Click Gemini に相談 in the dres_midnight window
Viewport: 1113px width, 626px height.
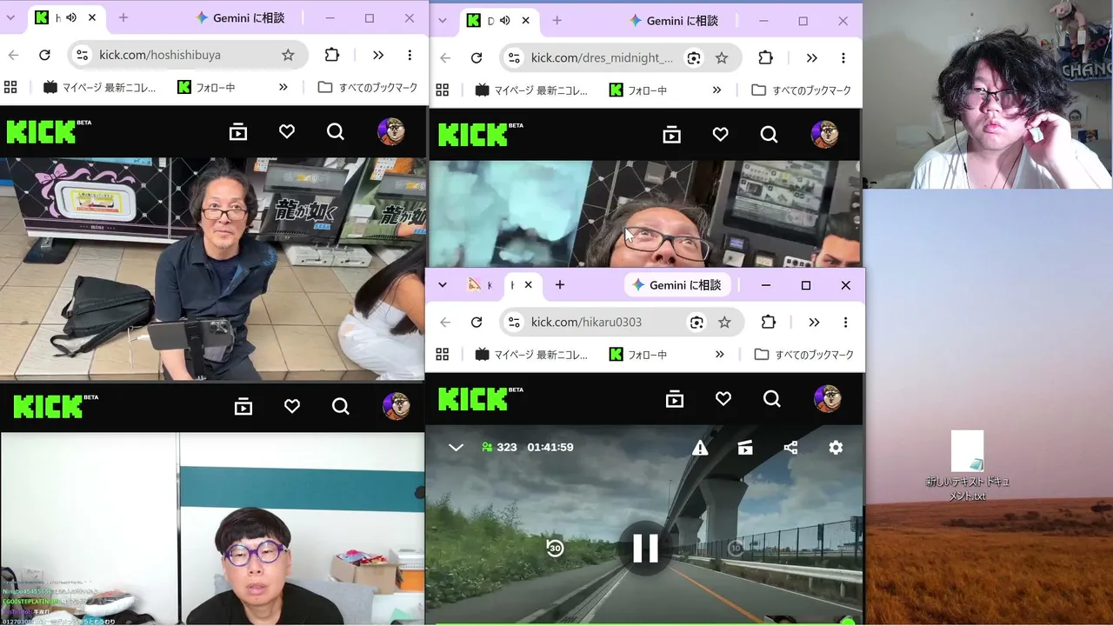674,21
